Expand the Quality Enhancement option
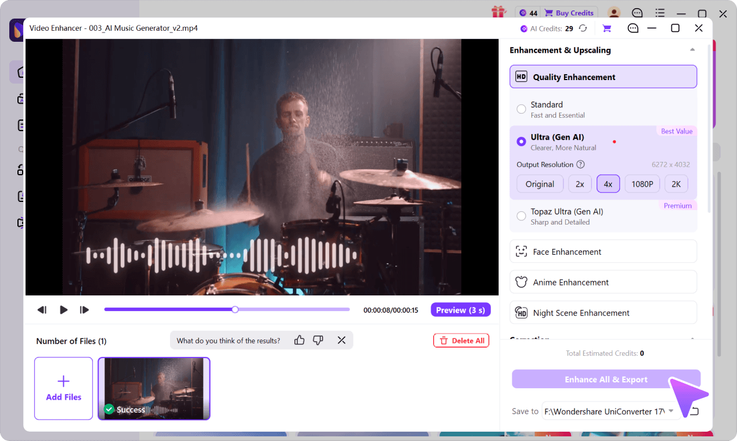The width and height of the screenshot is (737, 441). pos(603,77)
